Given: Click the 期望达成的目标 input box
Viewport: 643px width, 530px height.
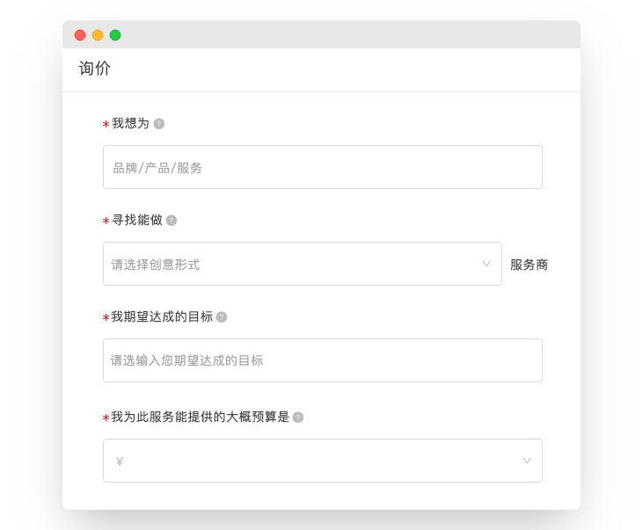Looking at the screenshot, I should [322, 360].
